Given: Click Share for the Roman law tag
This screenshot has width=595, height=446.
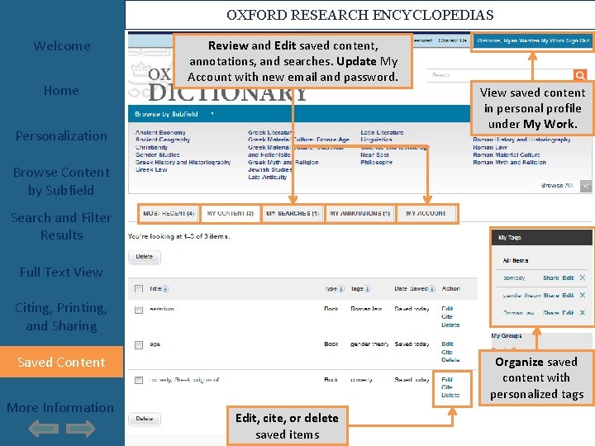Looking at the screenshot, I should pyautogui.click(x=551, y=313).
